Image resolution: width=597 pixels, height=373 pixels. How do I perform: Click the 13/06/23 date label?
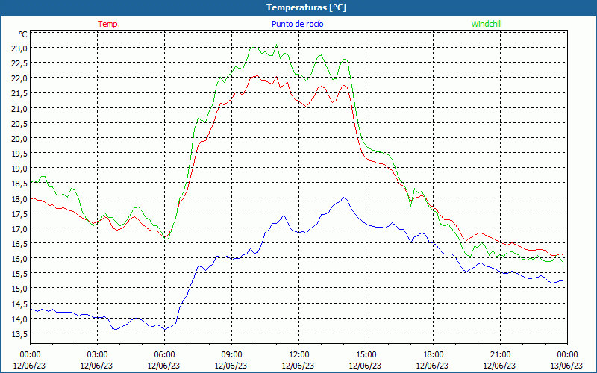click(567, 366)
